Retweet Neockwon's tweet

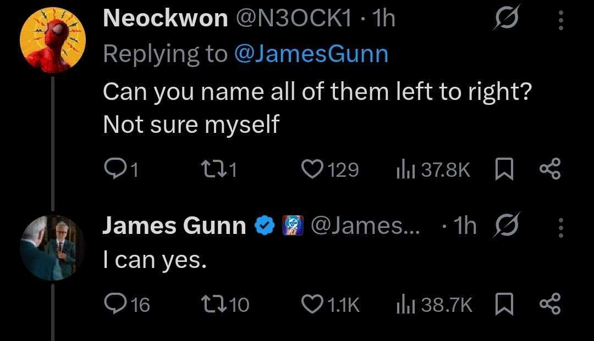click(x=210, y=170)
